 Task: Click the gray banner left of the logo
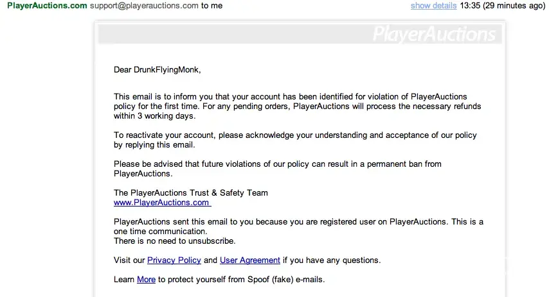pos(231,34)
